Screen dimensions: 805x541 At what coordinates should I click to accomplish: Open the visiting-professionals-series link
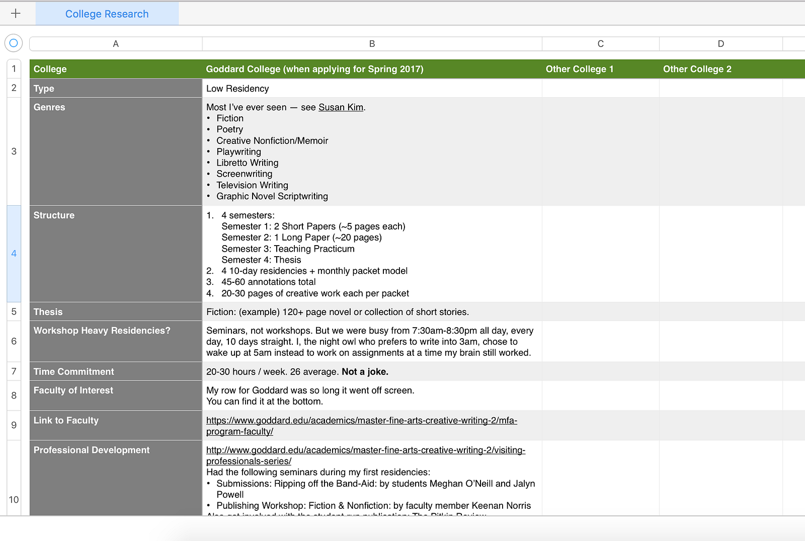[x=365, y=455]
